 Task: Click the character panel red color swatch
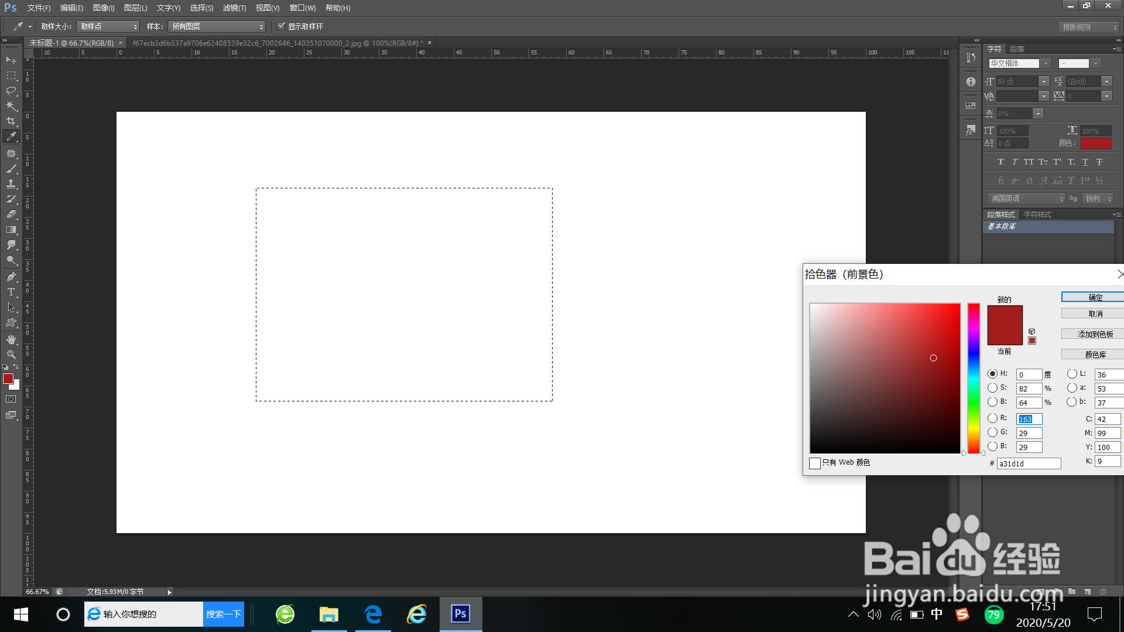[1095, 143]
